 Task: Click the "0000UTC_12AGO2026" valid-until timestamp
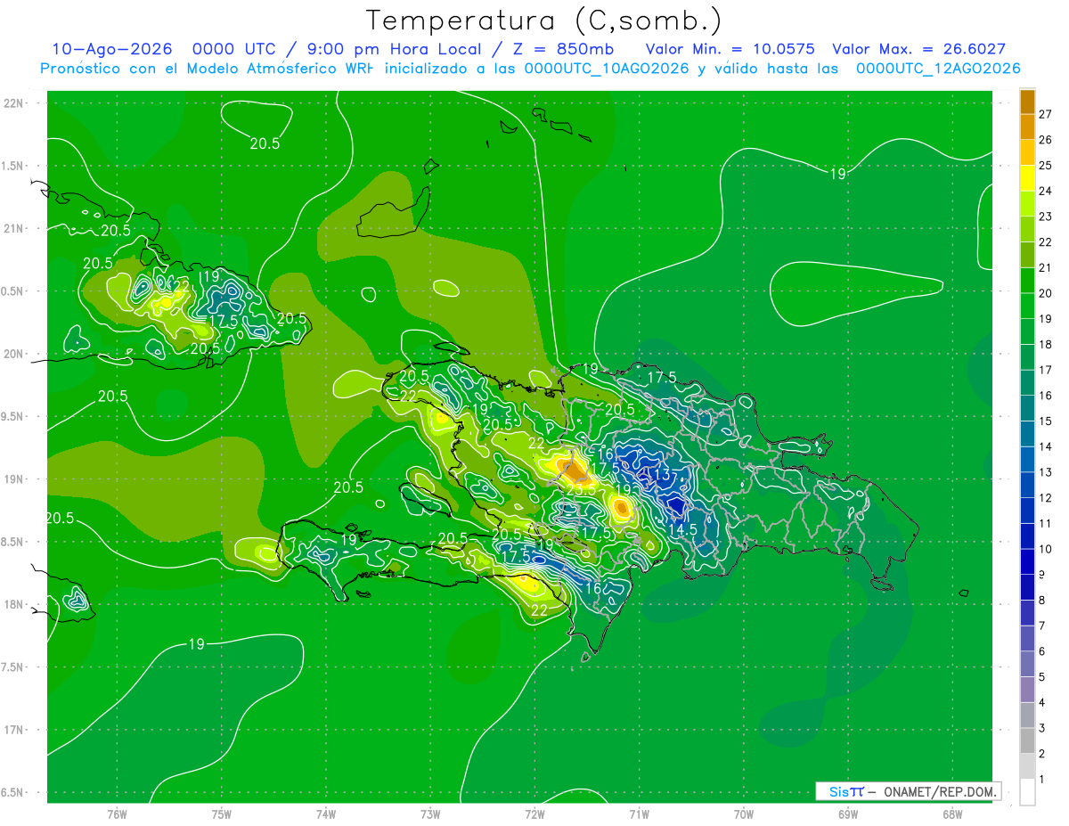[938, 68]
